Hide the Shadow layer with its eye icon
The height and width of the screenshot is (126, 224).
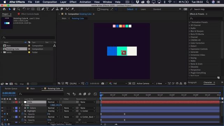pyautogui.click(x=2, y=117)
